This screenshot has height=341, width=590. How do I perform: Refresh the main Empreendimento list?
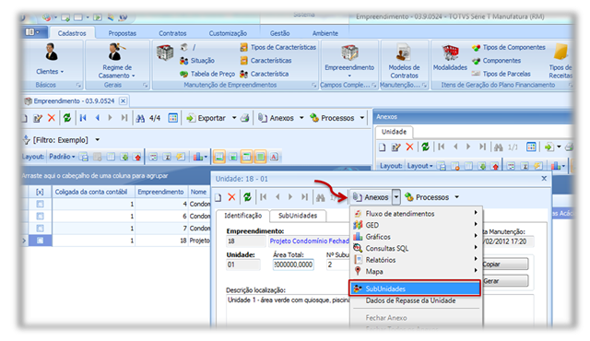tap(67, 118)
